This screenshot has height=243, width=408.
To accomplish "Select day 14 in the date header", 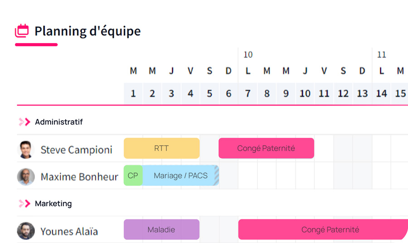I will [381, 93].
